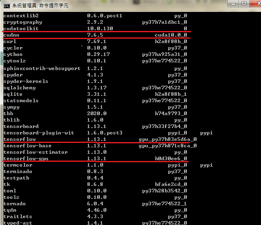Select the tblib package name
Image resolution: width=261 pixels, height=225 pixels.
[11, 120]
